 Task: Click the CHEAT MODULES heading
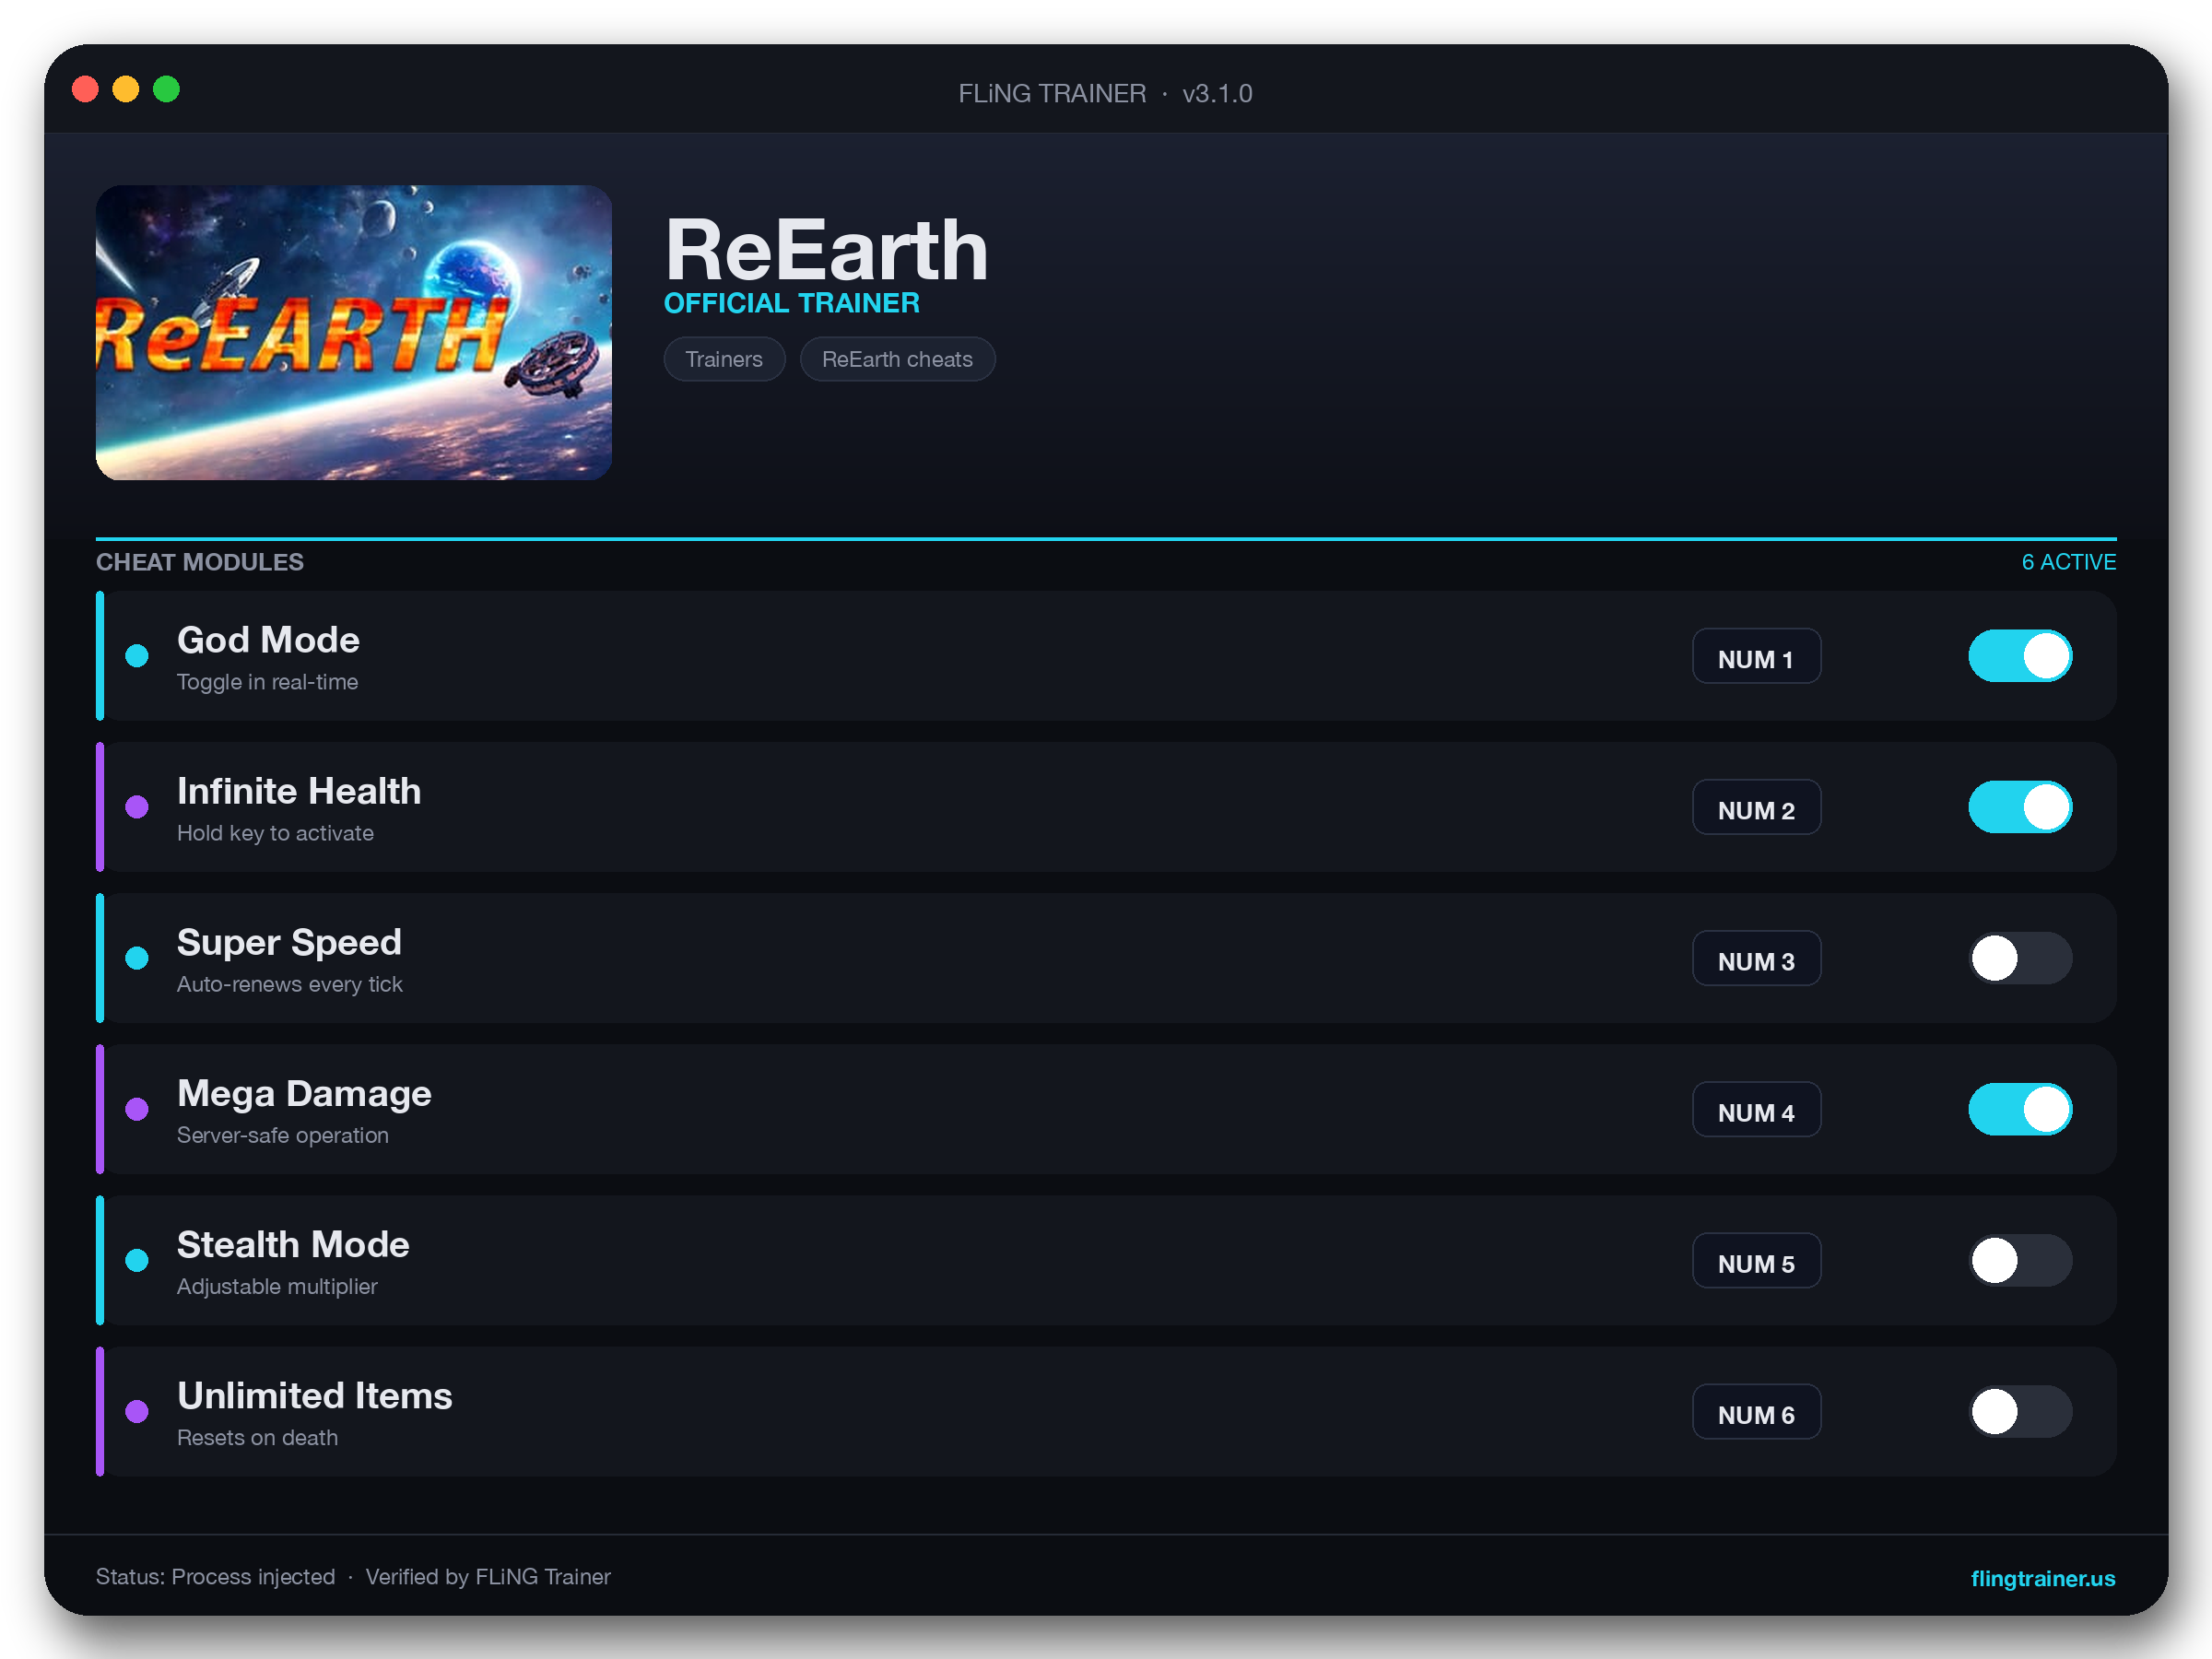[200, 562]
